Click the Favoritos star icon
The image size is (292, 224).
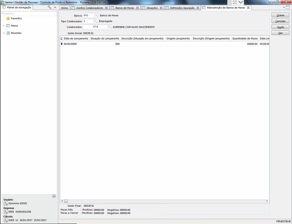(x=8, y=19)
